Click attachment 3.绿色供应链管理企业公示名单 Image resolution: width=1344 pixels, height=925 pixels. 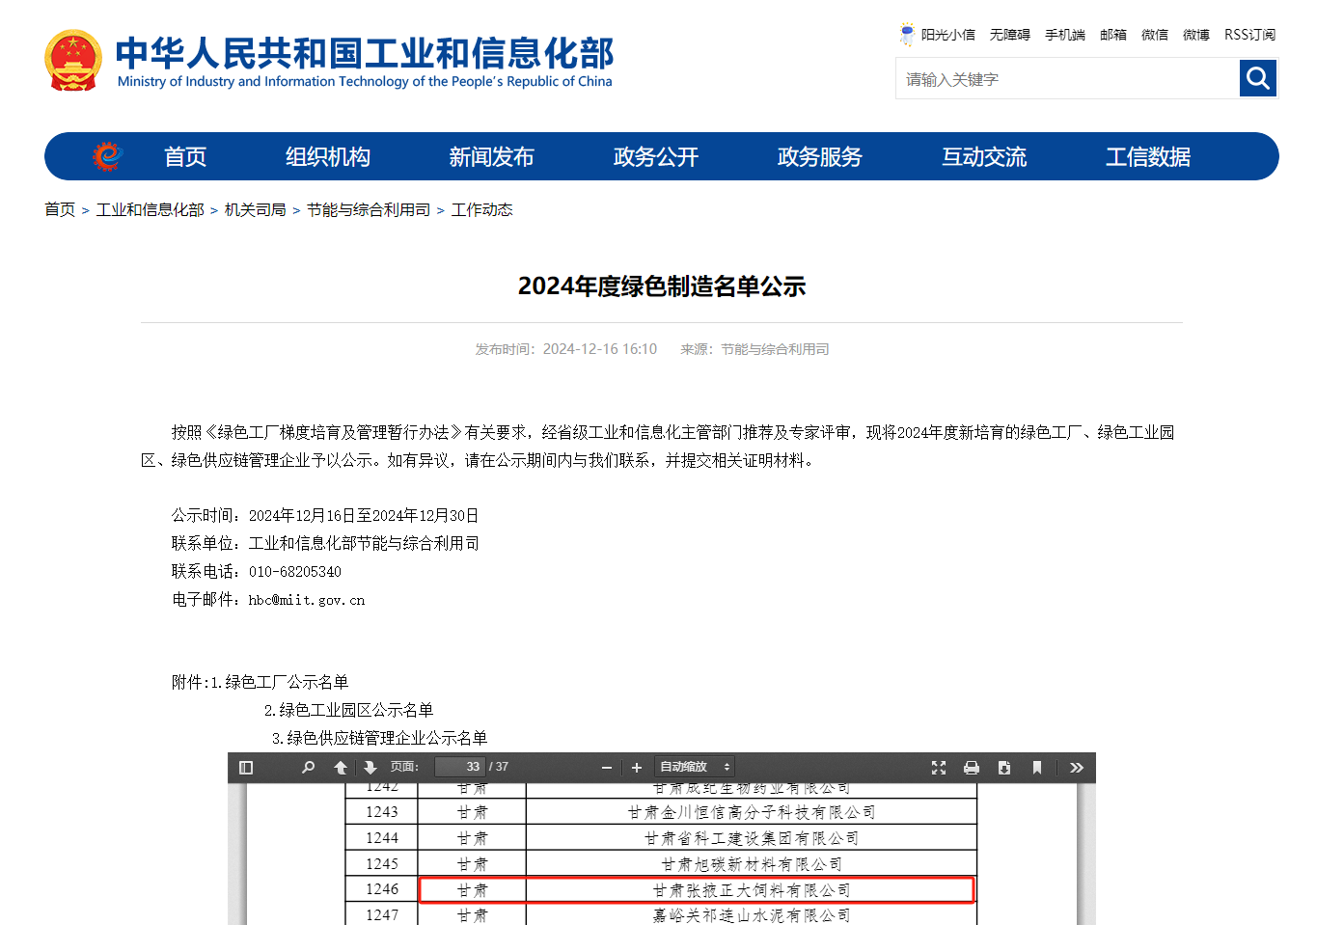point(379,738)
